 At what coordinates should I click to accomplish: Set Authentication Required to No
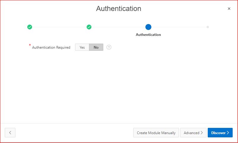(x=96, y=47)
